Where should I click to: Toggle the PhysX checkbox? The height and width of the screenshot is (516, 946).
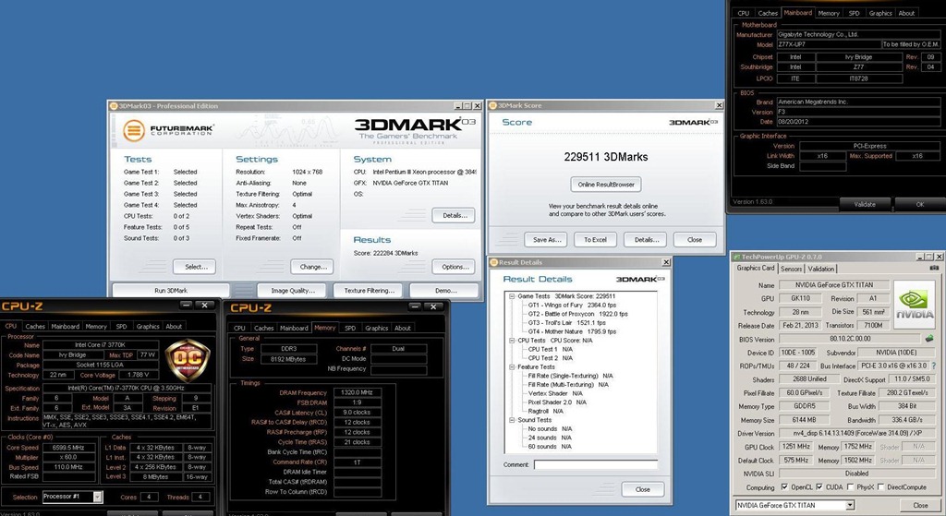coord(850,487)
